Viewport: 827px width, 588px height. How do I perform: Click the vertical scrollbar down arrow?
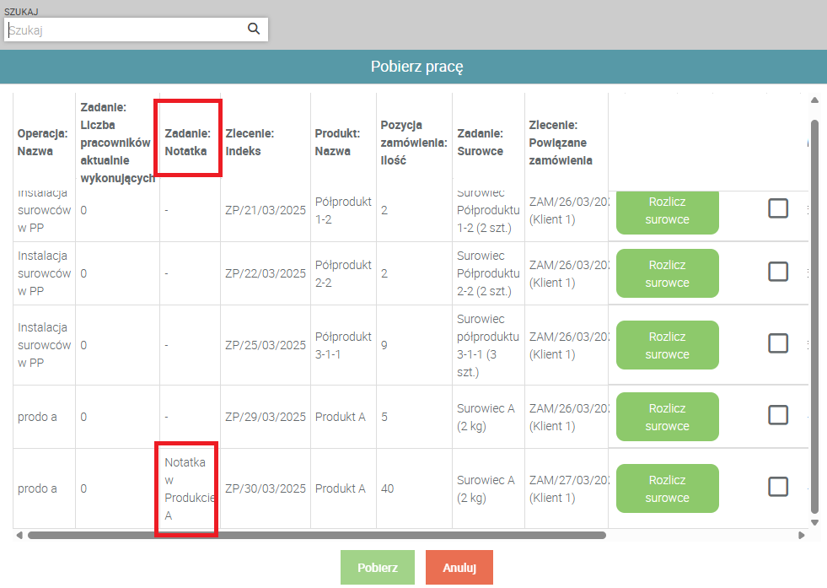pos(814,522)
